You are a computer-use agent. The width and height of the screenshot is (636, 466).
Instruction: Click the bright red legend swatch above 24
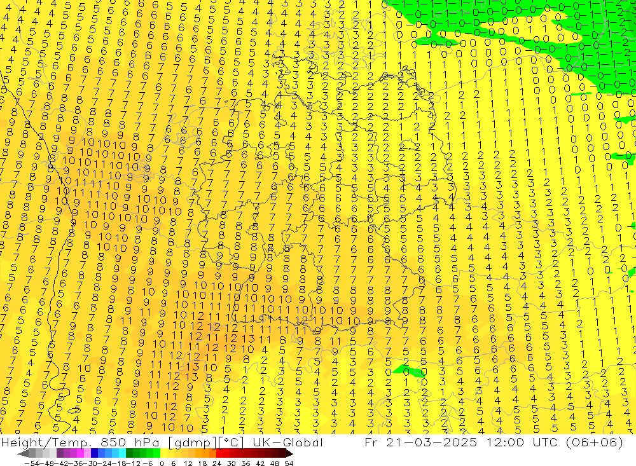click(x=219, y=453)
